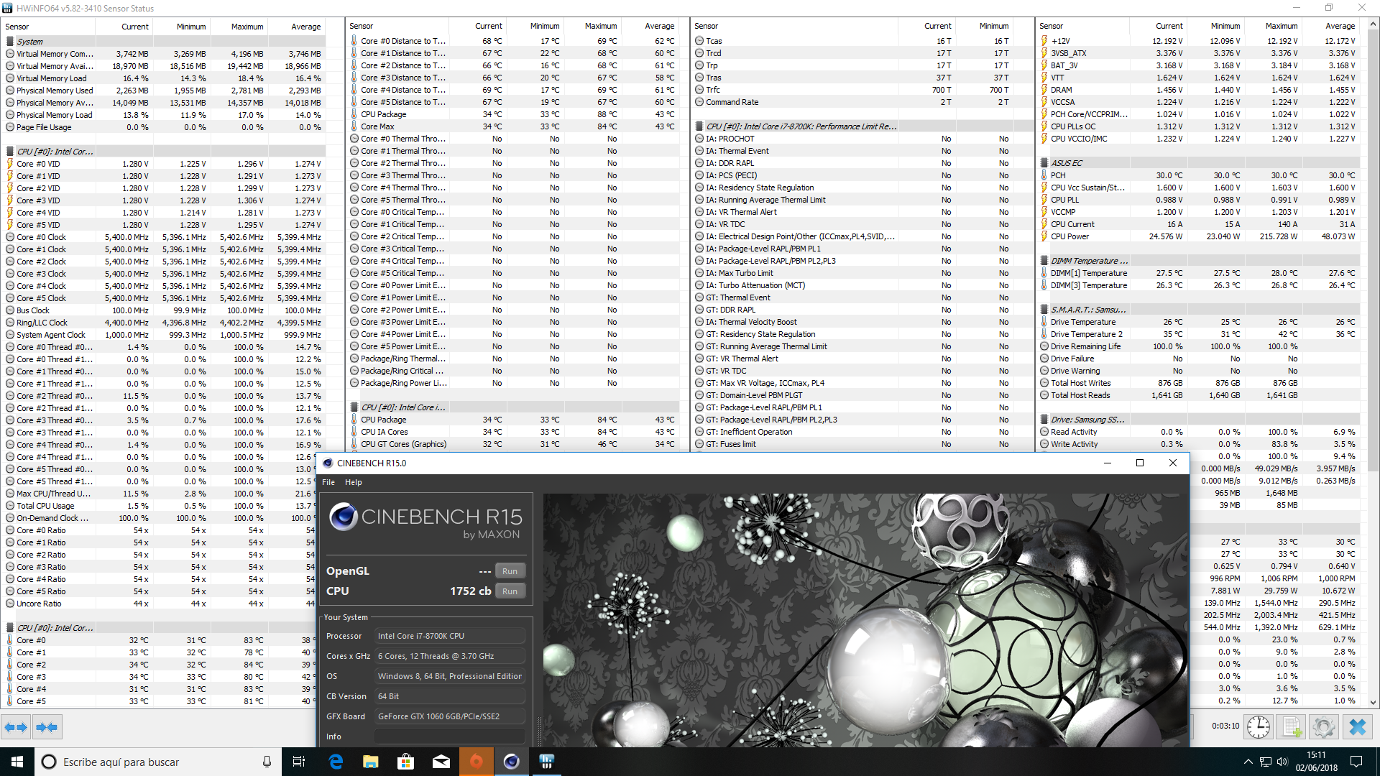The height and width of the screenshot is (776, 1380).
Task: Click the Core #0 Clock sensor row
Action: (x=41, y=237)
